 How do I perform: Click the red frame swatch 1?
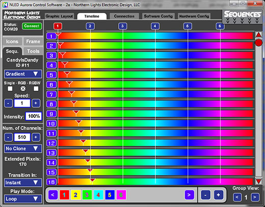[64, 195]
